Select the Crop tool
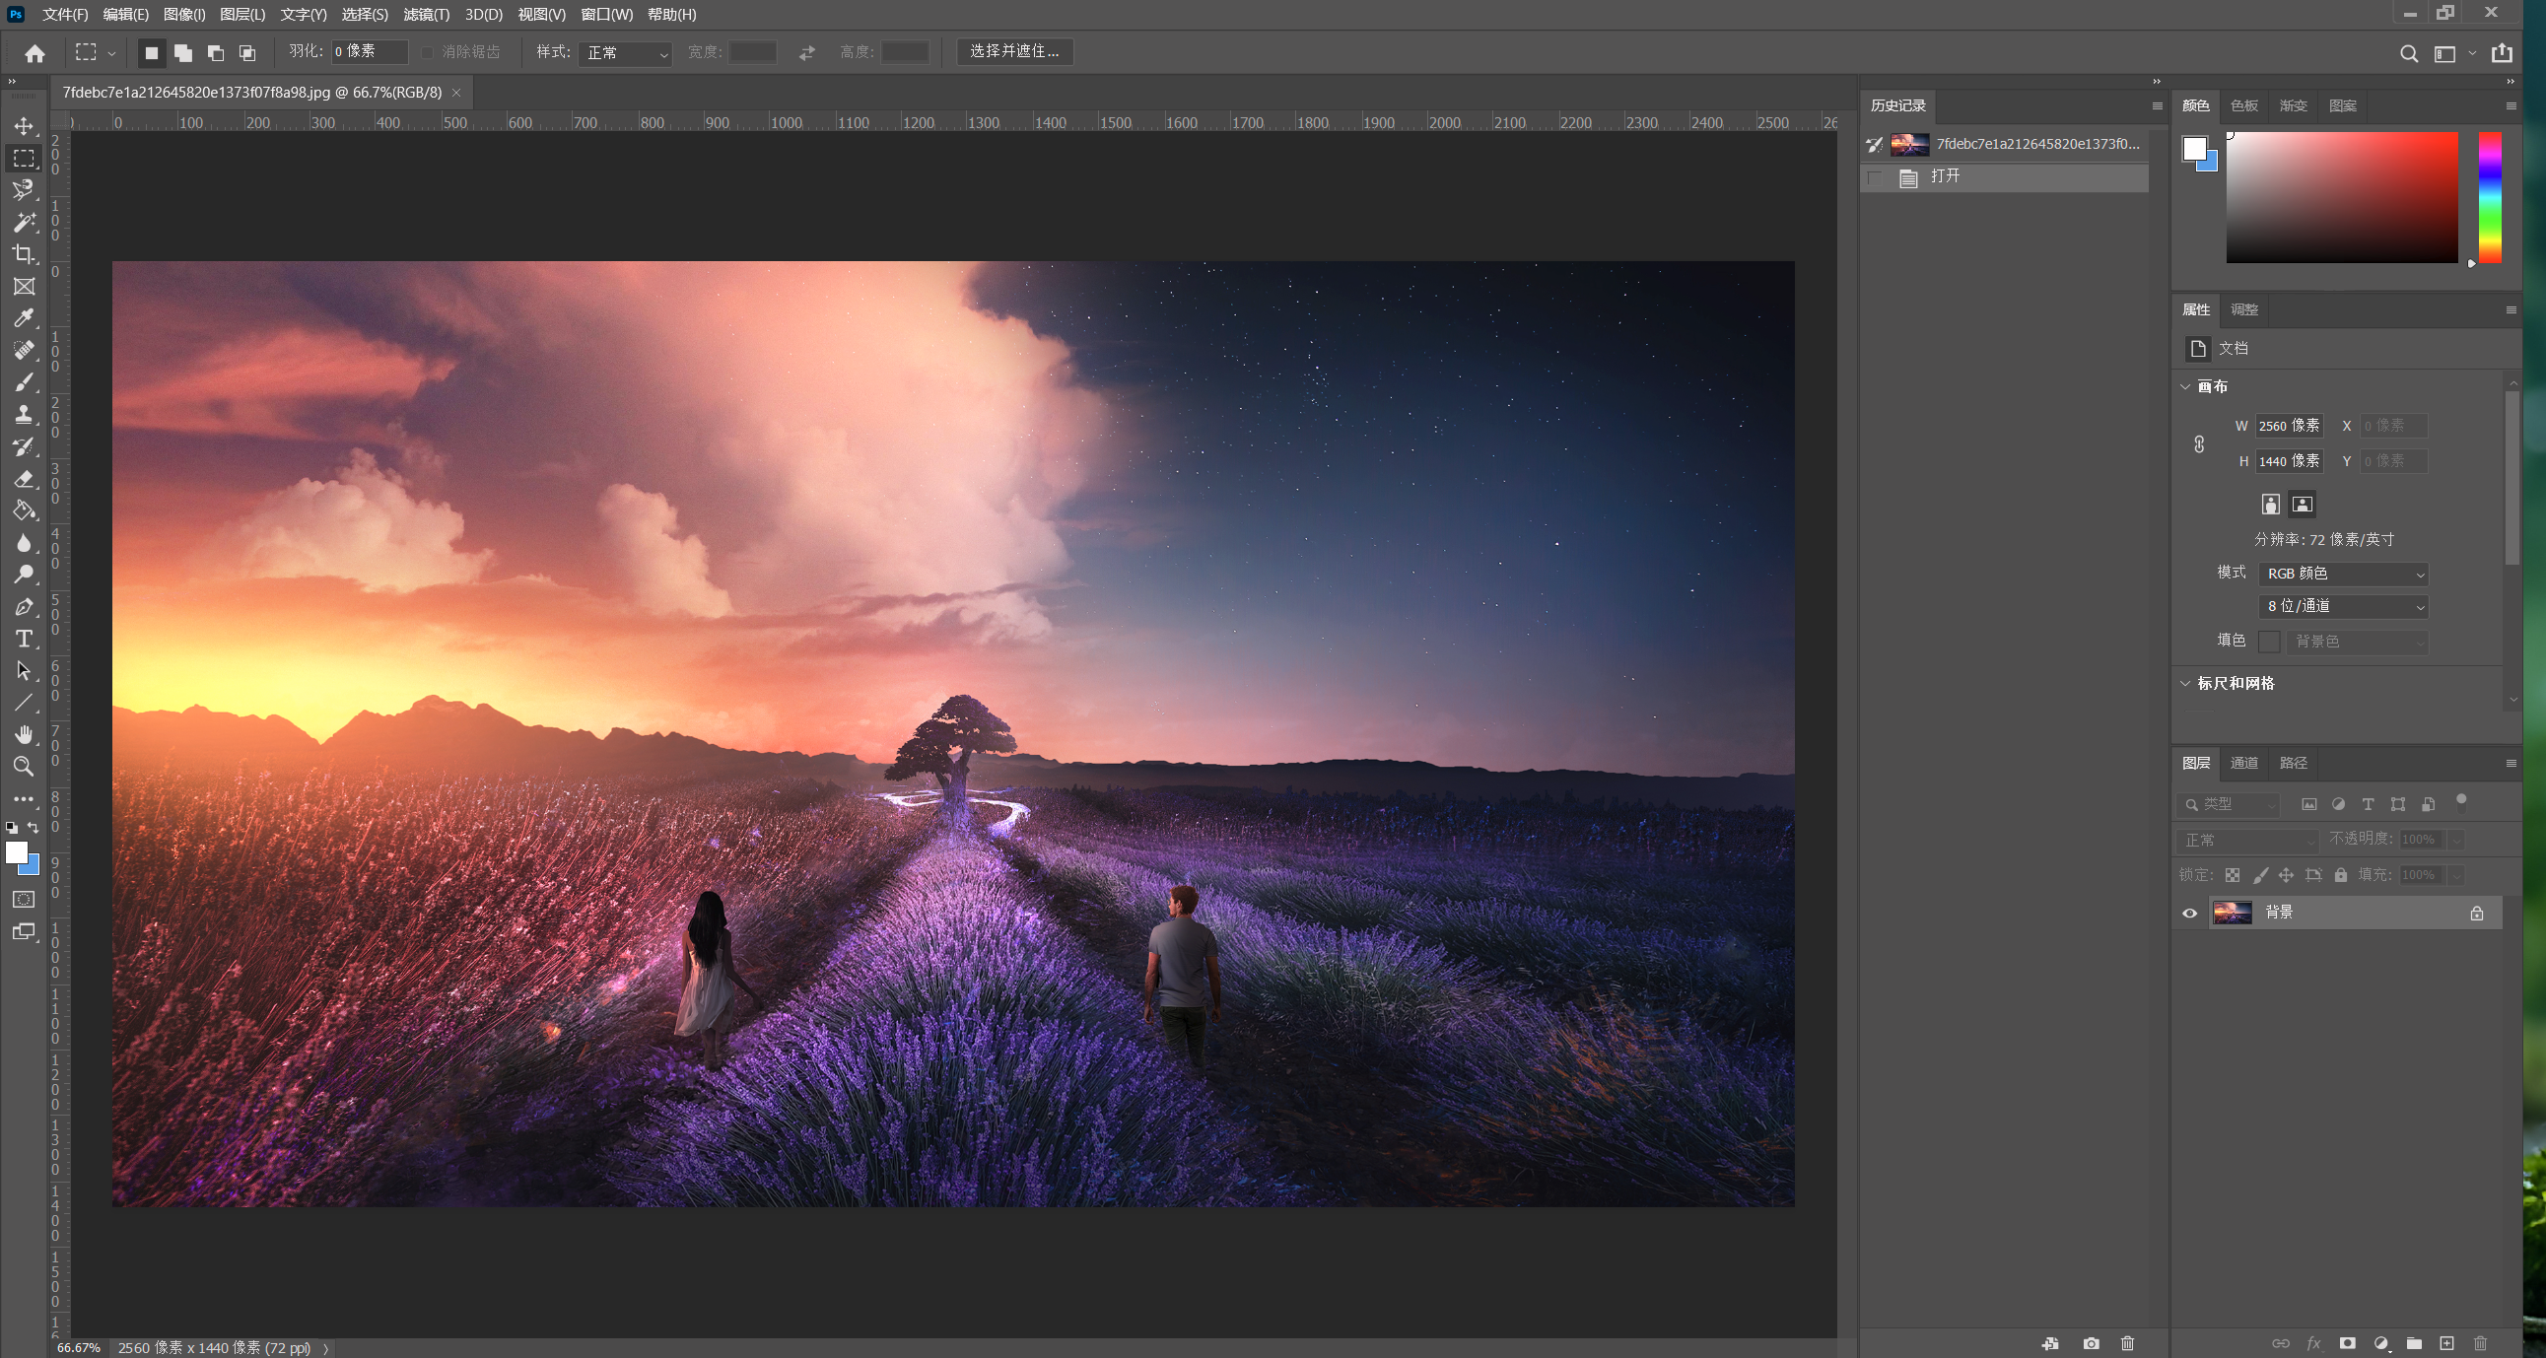2546x1358 pixels. [24, 254]
